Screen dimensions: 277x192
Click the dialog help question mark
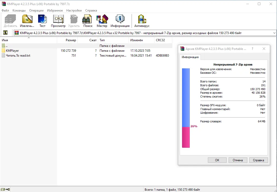pyautogui.click(x=252, y=49)
